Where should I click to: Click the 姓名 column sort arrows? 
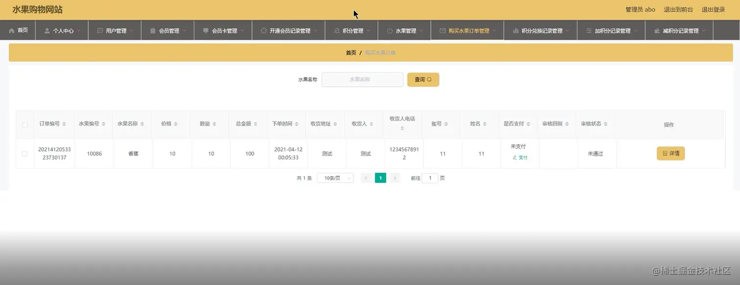point(485,124)
